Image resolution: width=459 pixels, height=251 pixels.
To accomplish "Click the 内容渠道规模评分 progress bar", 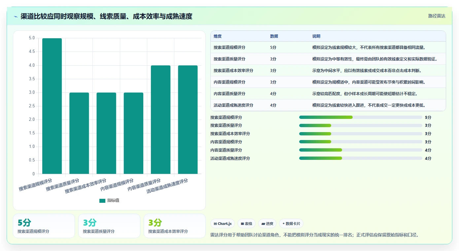I will 361,142.
